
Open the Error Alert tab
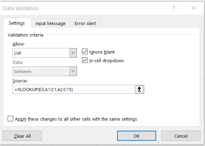coord(85,24)
